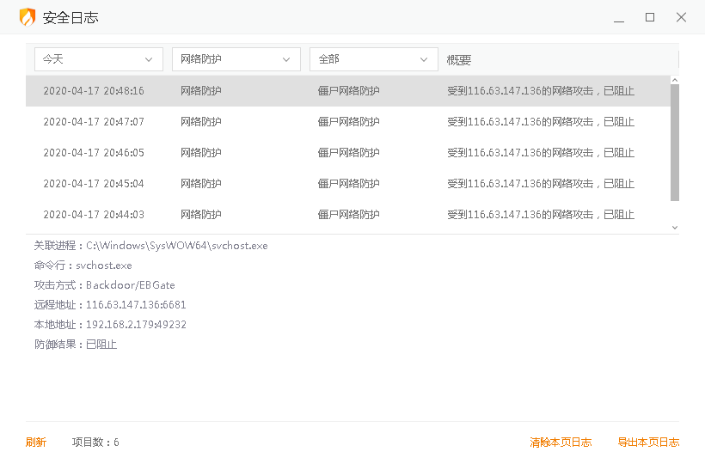Select the log entry at 20:45:04

pyautogui.click(x=344, y=184)
